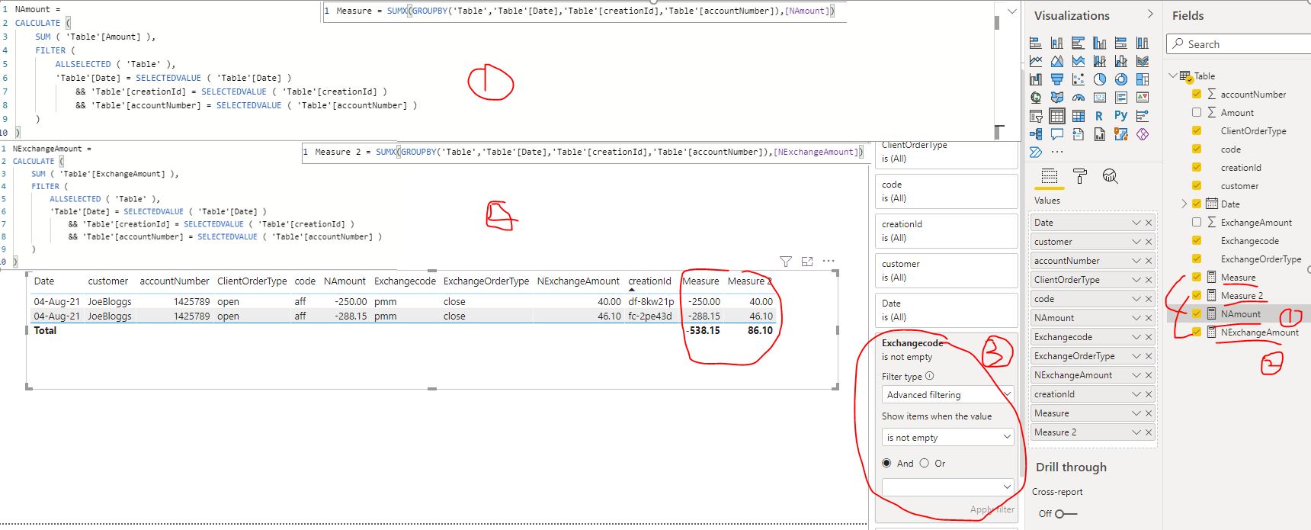Select the Clustered column chart visual

pos(1099,43)
